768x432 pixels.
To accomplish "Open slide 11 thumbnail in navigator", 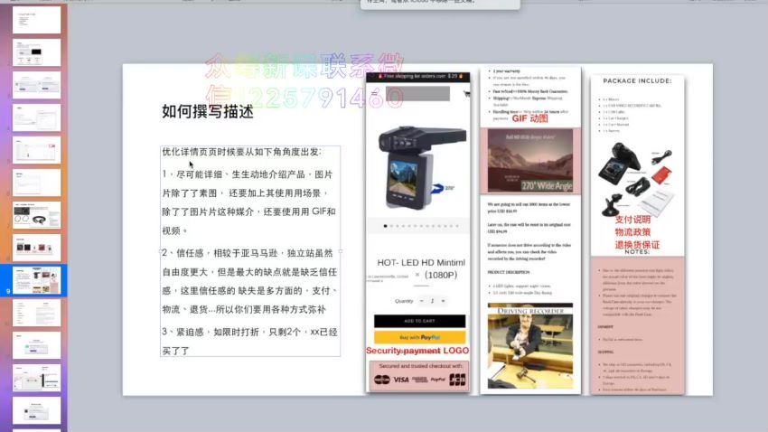I will coord(37,346).
